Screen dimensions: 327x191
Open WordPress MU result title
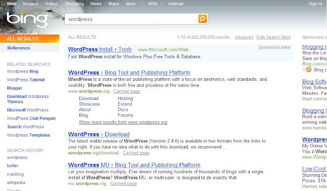[x=134, y=165]
